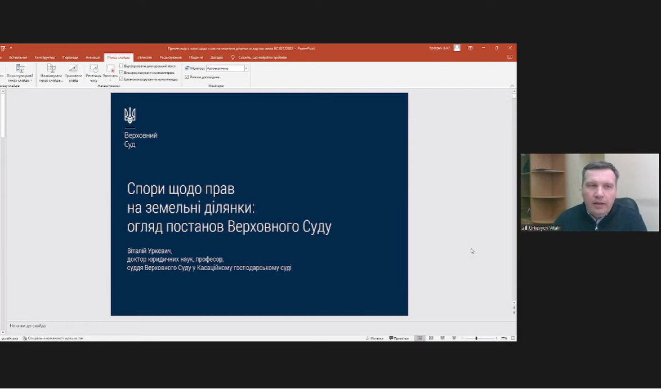Toggle Presenter View (Режим доповідача) checkbox
Image resolution: width=661 pixels, height=389 pixels.
tap(187, 77)
